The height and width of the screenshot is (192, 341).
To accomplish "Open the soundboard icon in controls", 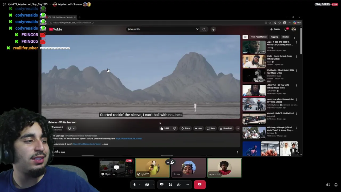I will pos(179,185).
